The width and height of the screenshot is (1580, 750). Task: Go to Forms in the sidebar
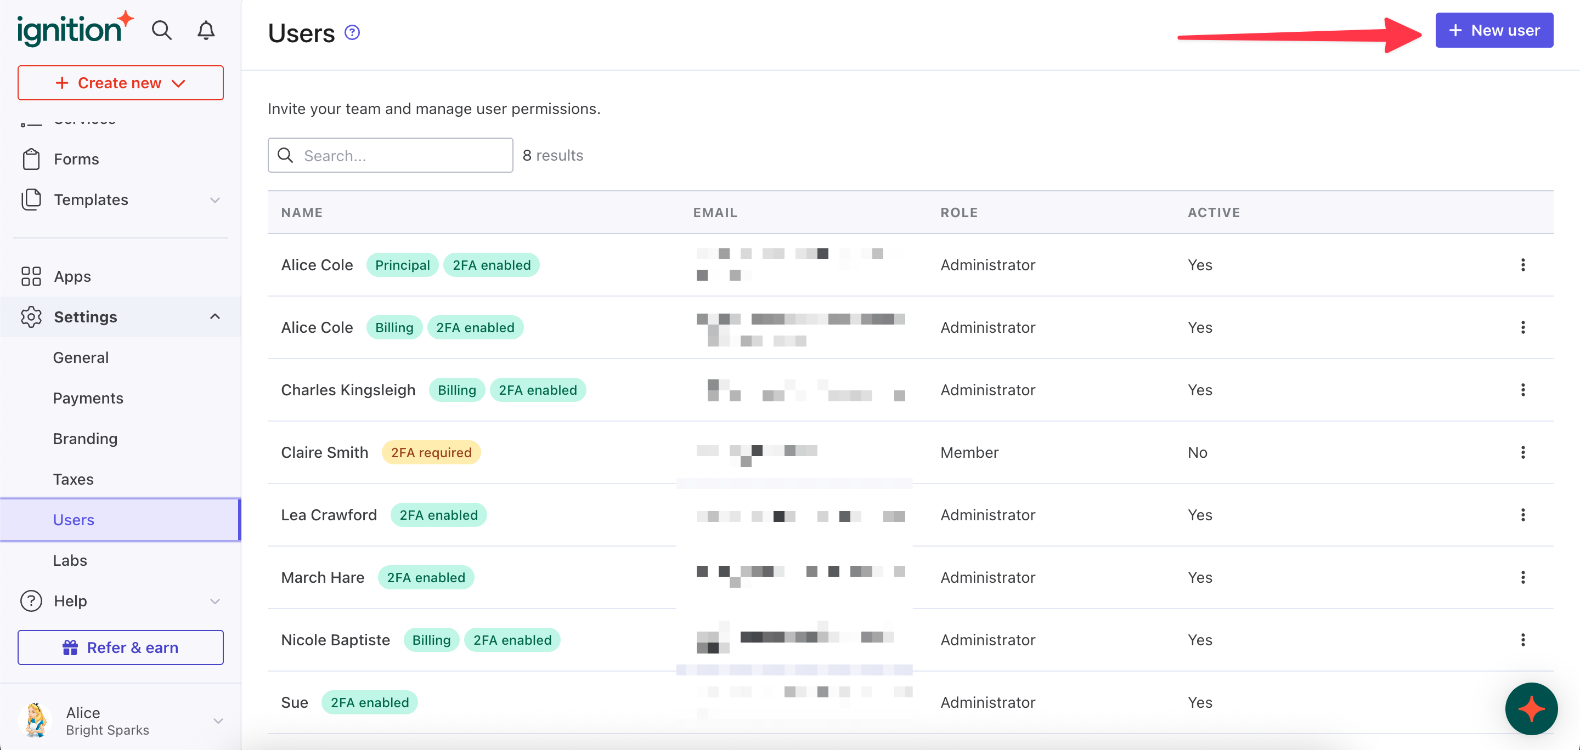click(x=76, y=160)
